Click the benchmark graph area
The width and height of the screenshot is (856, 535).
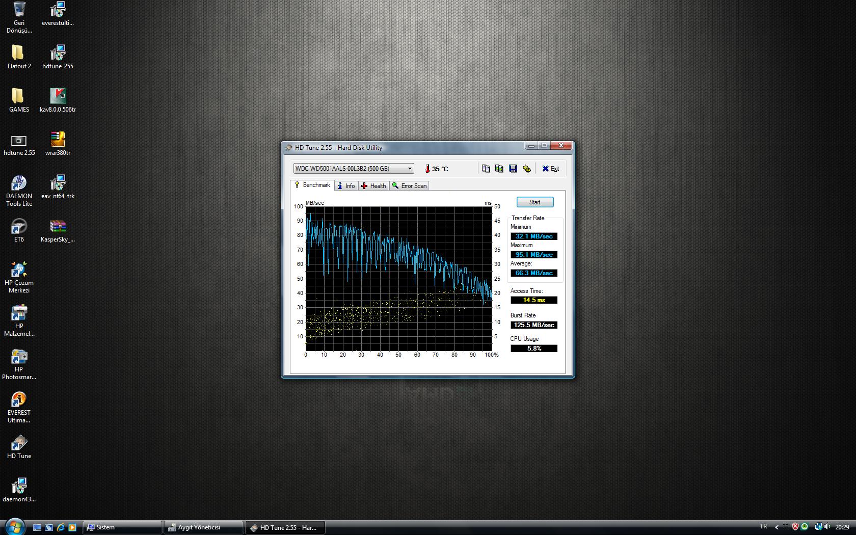tap(399, 279)
